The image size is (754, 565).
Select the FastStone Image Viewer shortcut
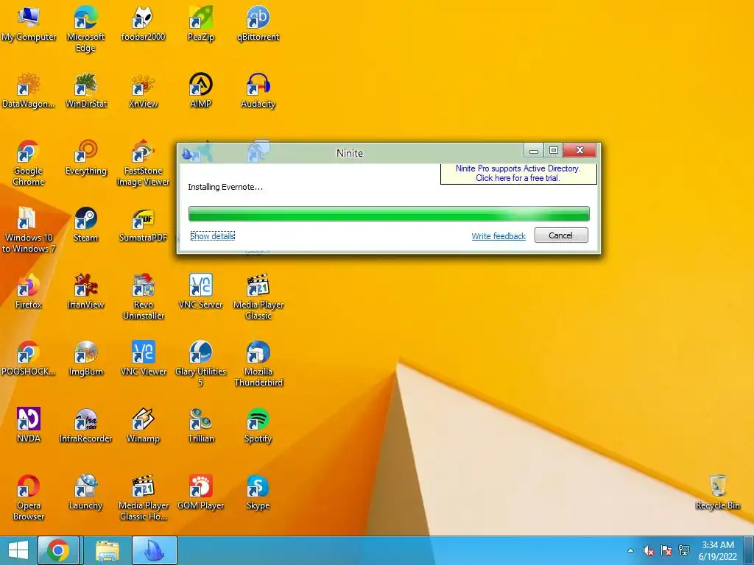click(143, 163)
